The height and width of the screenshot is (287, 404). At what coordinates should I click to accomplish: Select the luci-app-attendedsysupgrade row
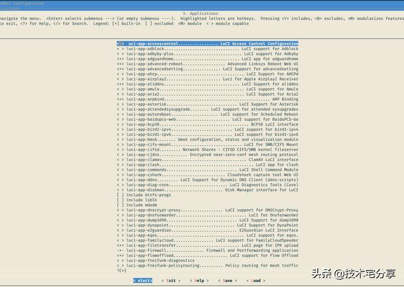(208, 109)
